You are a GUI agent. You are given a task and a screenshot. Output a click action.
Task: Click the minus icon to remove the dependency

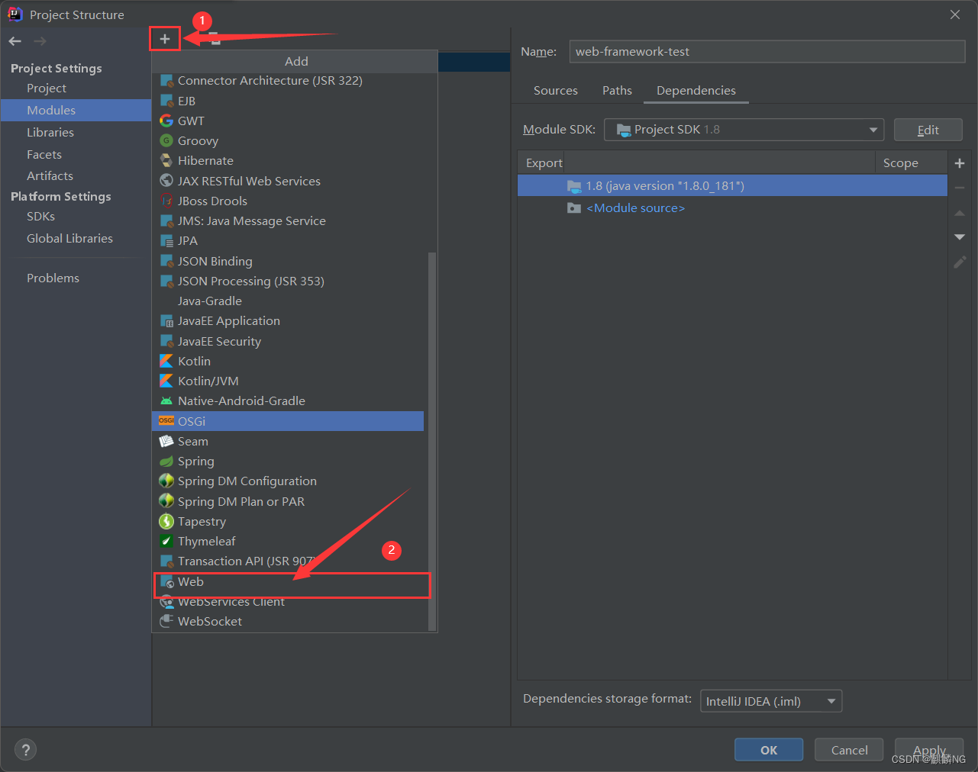pos(960,188)
